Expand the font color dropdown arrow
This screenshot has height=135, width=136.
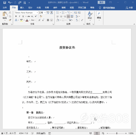pyautogui.click(x=30, y=20)
